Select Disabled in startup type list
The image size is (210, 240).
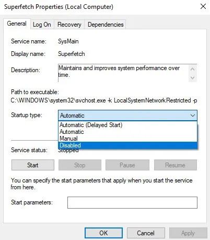click(128, 145)
